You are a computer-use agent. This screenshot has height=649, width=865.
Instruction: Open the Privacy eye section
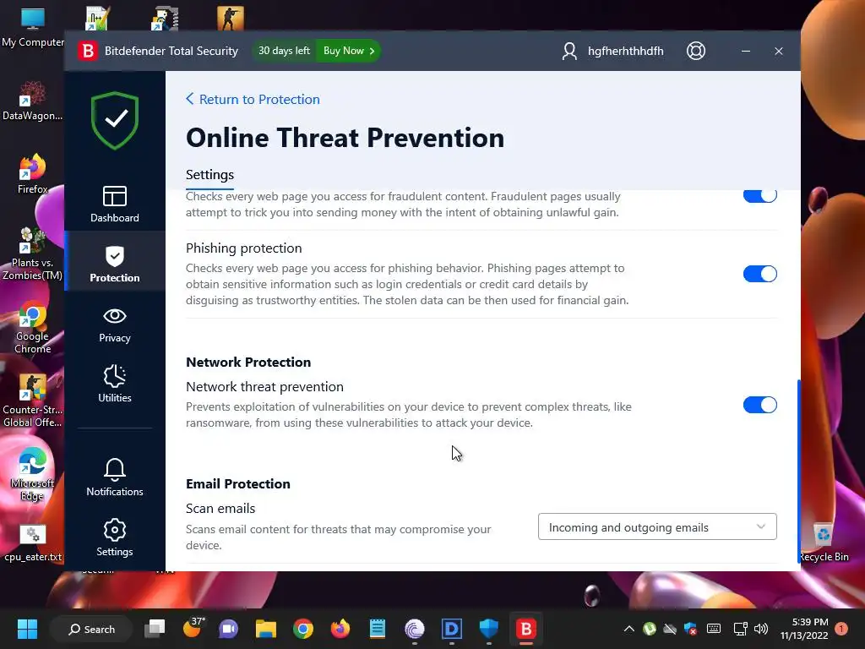(x=115, y=325)
